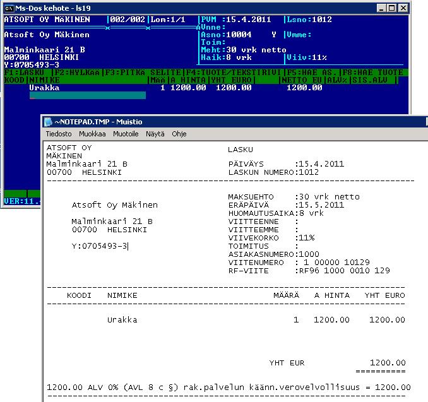Maximize the Ms-Dos kehote window

pos(391,8)
